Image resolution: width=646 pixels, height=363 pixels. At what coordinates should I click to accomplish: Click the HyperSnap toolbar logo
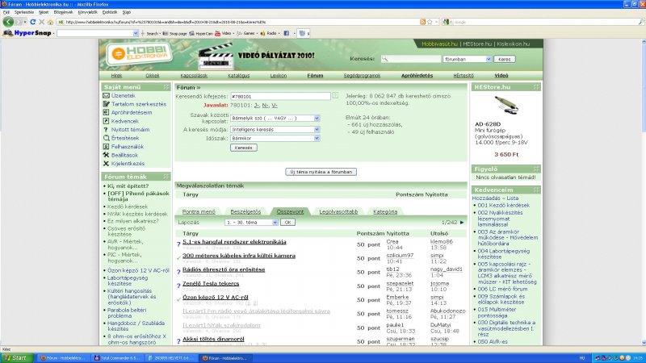click(27, 33)
